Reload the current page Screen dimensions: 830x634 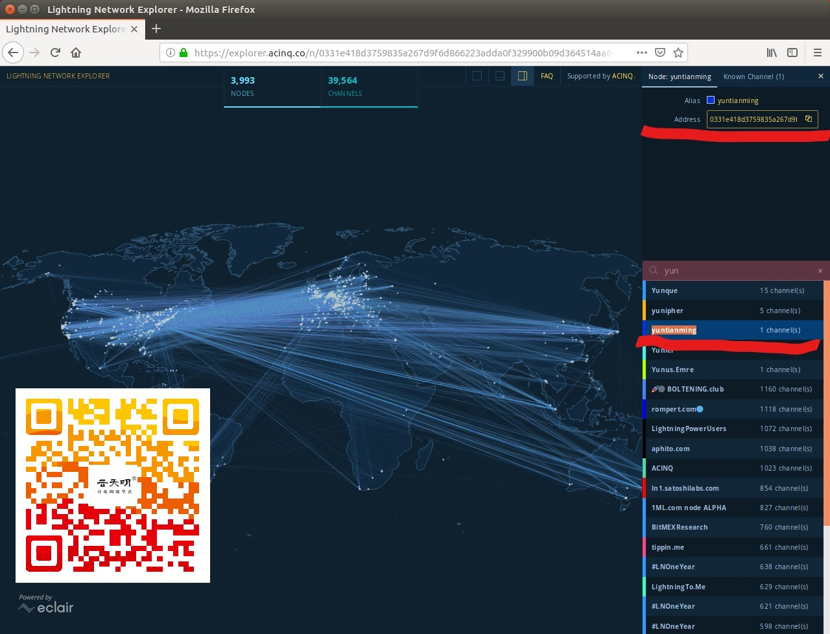coord(55,53)
